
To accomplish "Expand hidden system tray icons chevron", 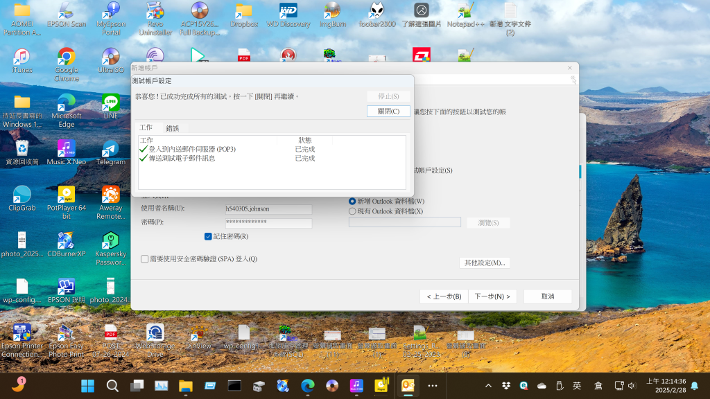I will pos(488,385).
